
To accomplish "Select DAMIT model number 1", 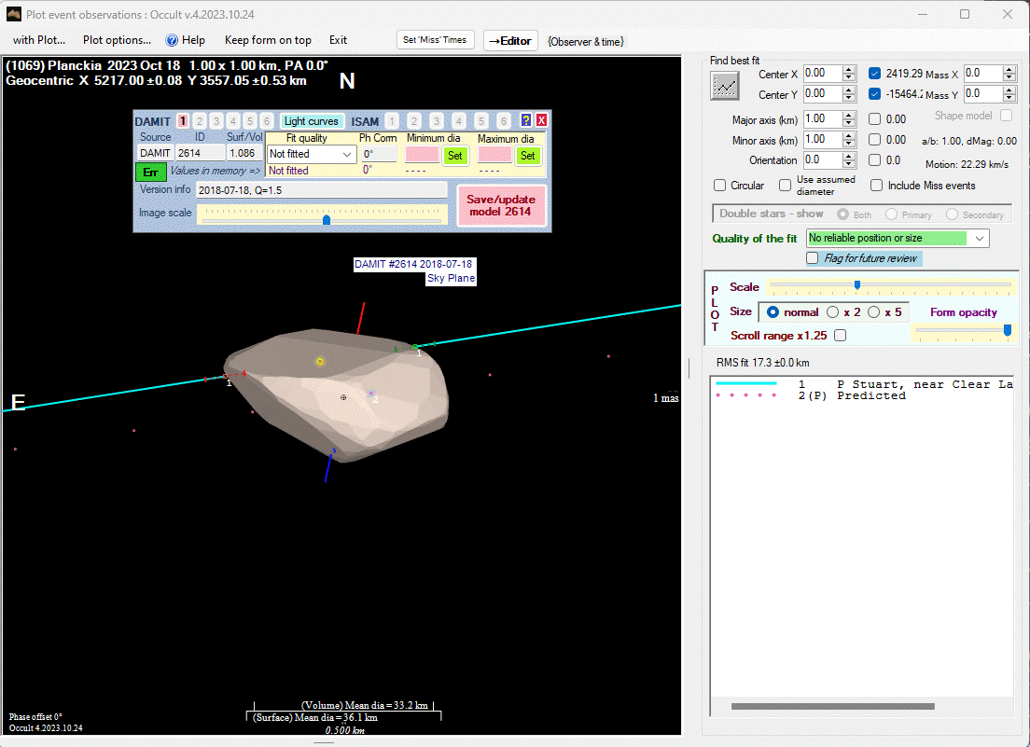I will coord(183,121).
